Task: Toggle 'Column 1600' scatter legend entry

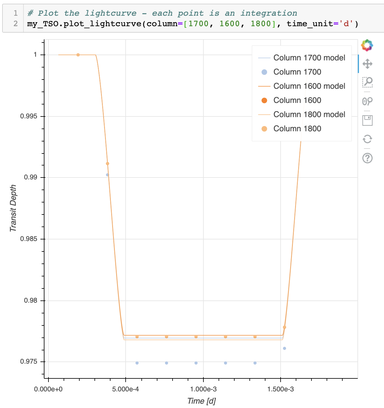Action: (290, 100)
